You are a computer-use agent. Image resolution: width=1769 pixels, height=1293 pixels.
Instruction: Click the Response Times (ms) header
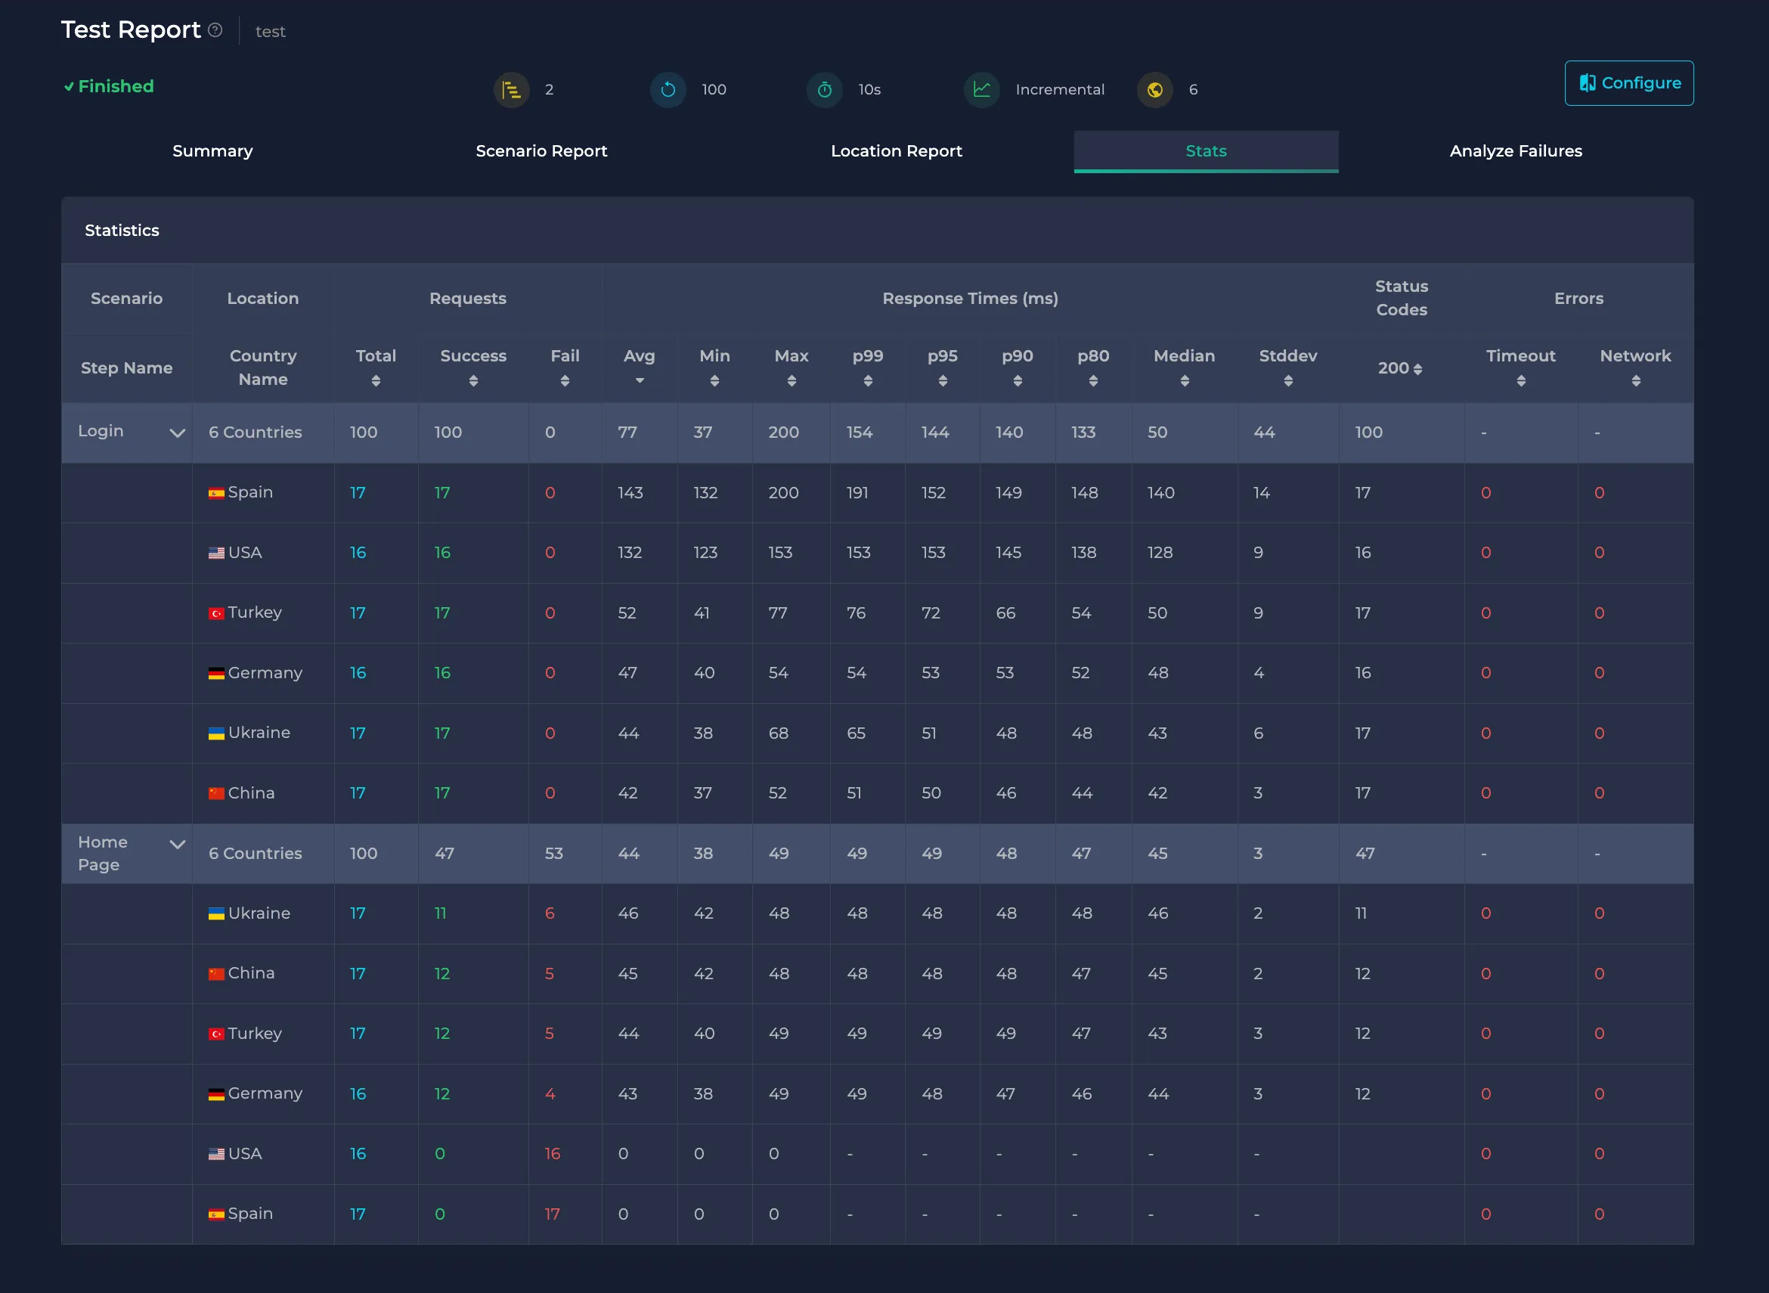click(970, 298)
